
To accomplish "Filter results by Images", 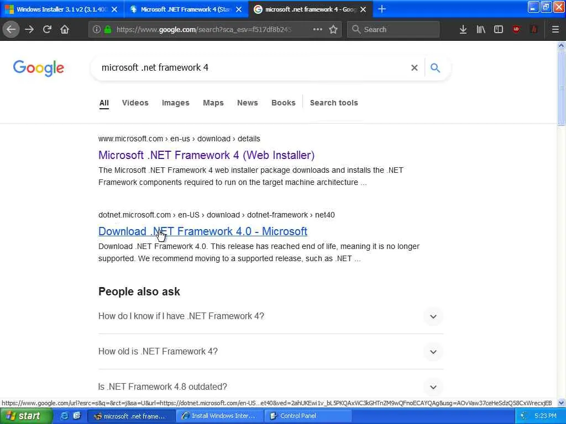I will click(x=175, y=103).
